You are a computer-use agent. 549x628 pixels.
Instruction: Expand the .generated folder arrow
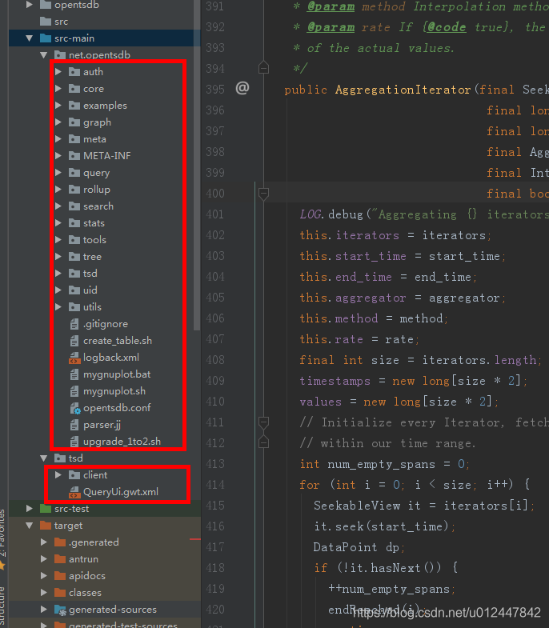coord(44,542)
